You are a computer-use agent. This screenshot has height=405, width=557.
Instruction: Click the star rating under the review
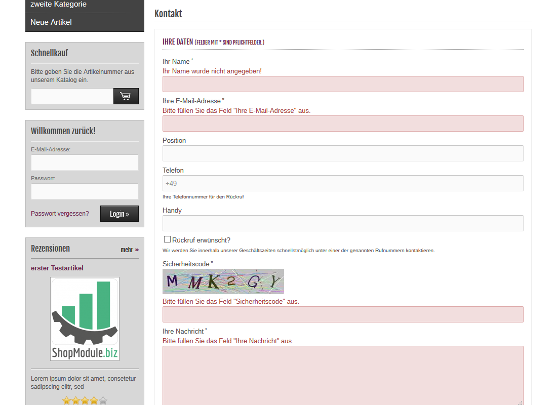tap(85, 401)
